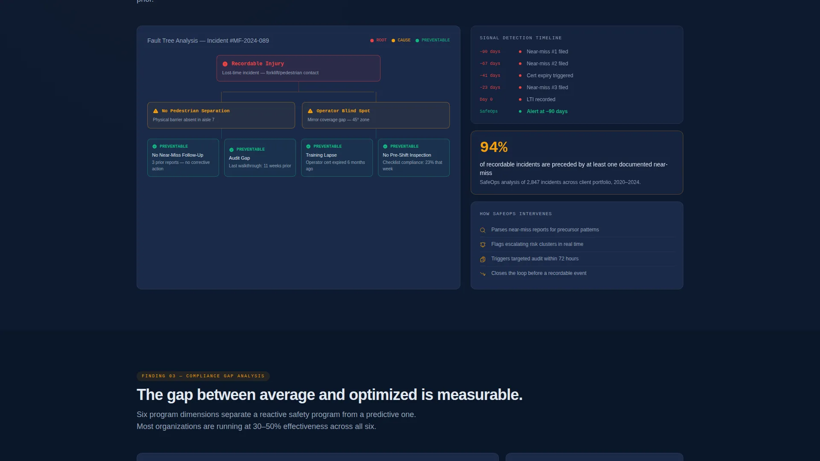Click the orange CAUSE legend dot
This screenshot has height=461, width=820.
pyautogui.click(x=393, y=41)
